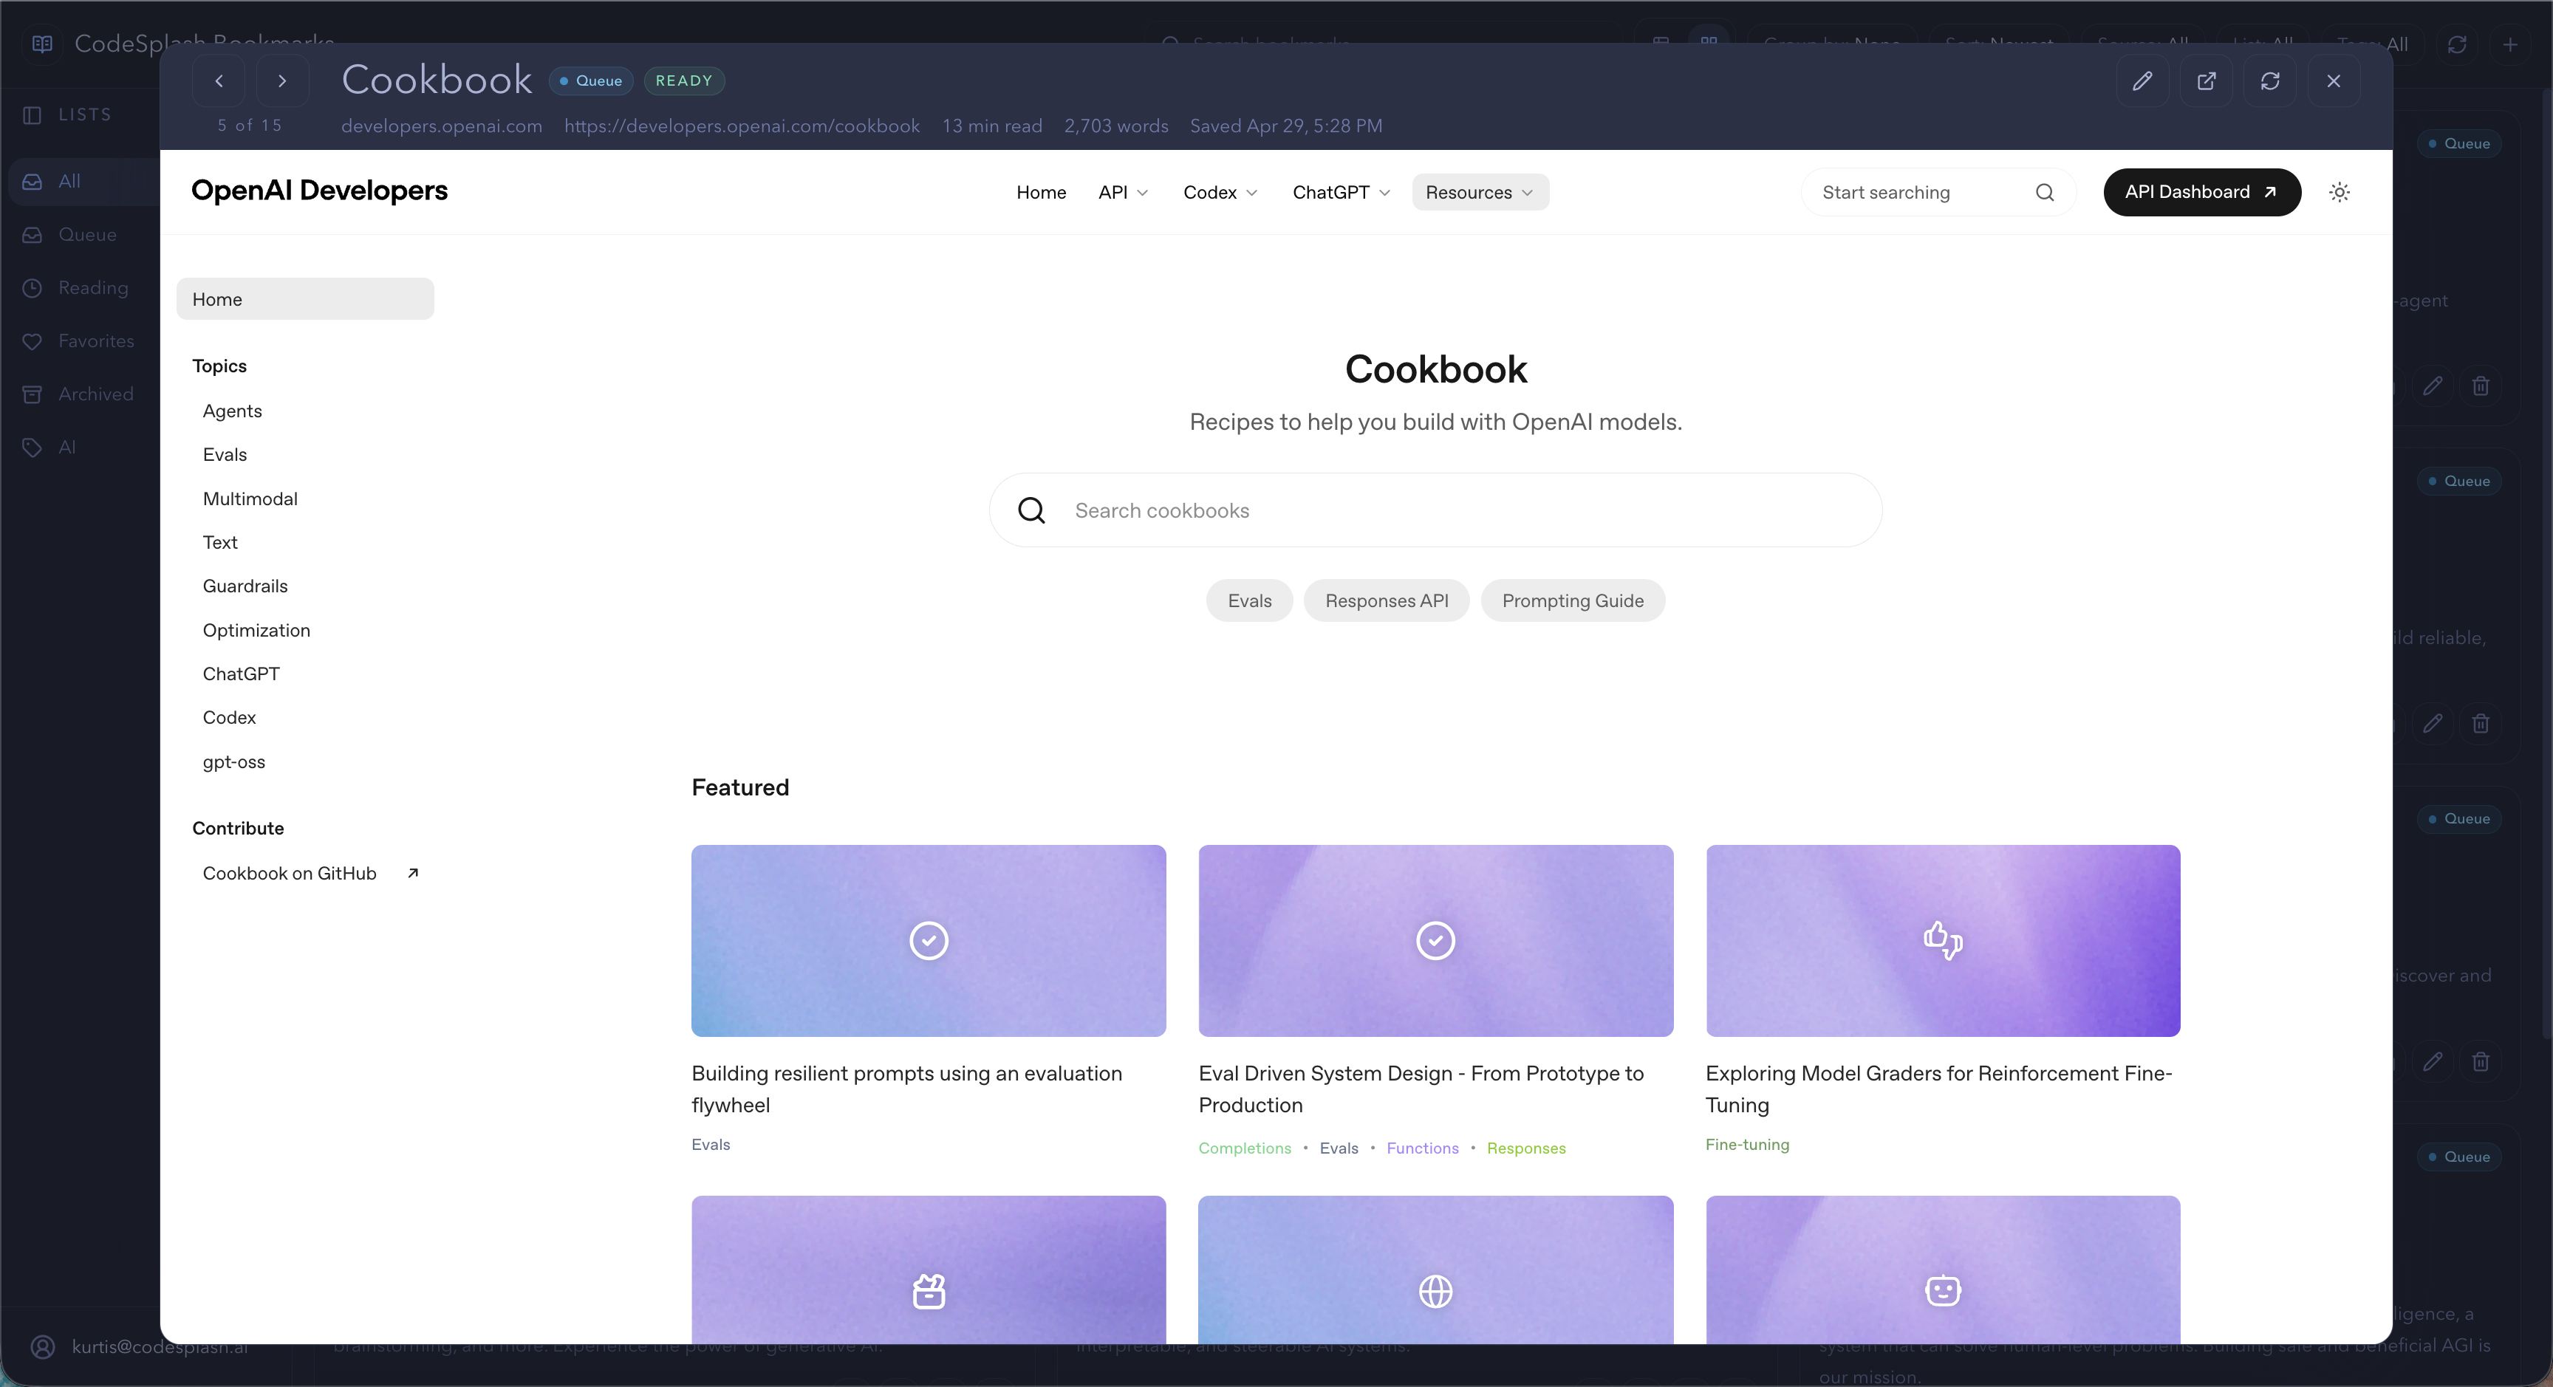
Task: Click the Prompting Guide filter chip
Action: pyautogui.click(x=1573, y=600)
